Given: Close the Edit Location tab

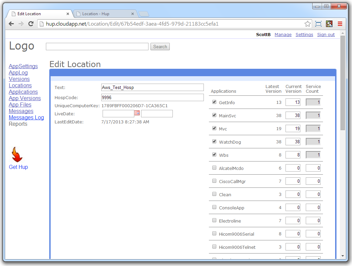Looking at the screenshot, I should coord(68,14).
